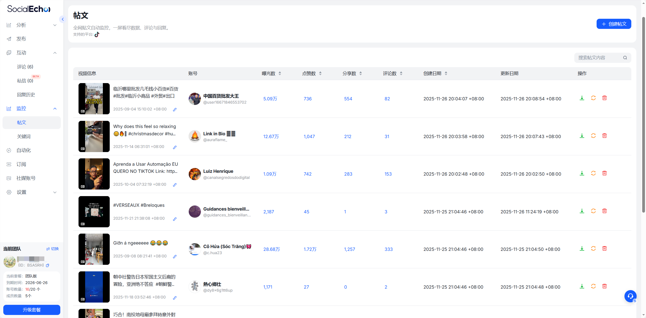
Task: Sort table by 点赞数 column
Action: point(320,73)
